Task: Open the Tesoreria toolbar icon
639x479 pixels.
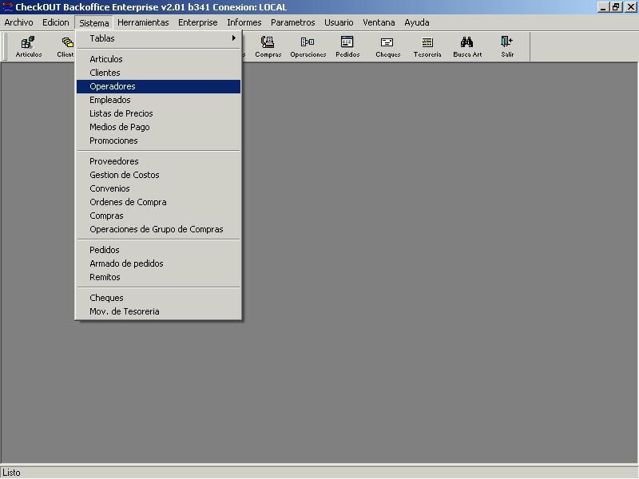Action: (427, 46)
